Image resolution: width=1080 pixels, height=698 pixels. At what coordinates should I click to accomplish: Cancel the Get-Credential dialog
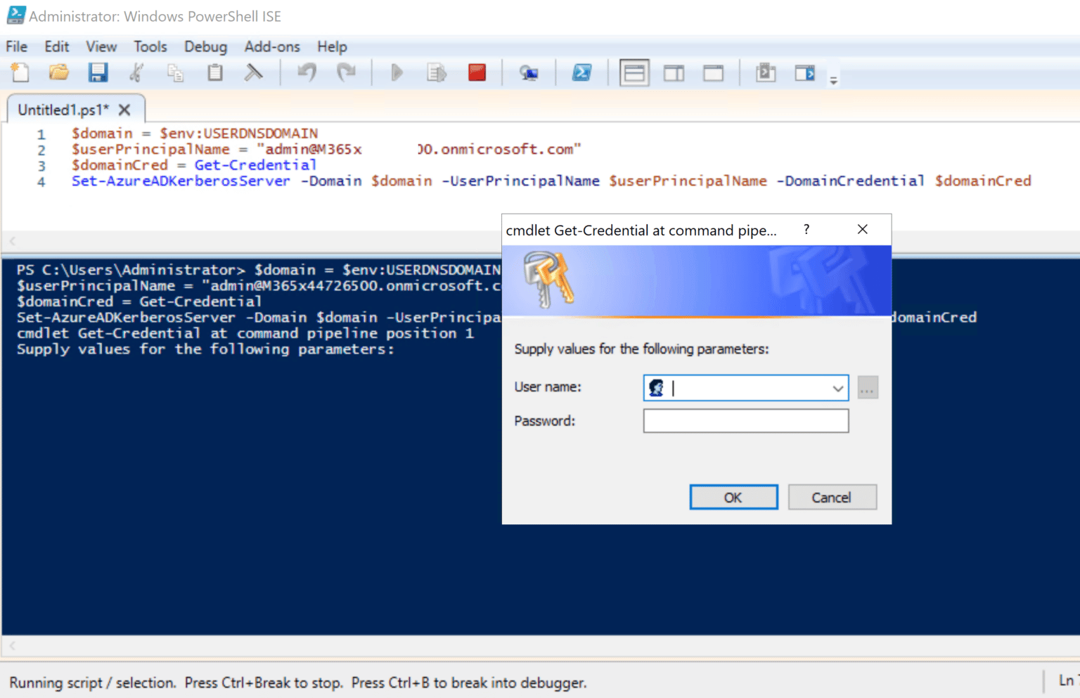tap(832, 497)
